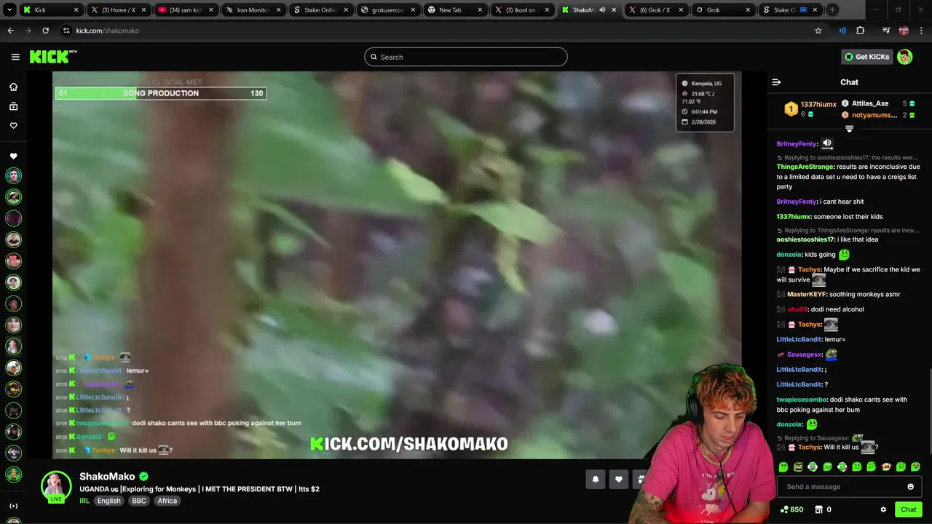Insert the first green blob quick emote
This screenshot has height=524, width=932.
783,467
